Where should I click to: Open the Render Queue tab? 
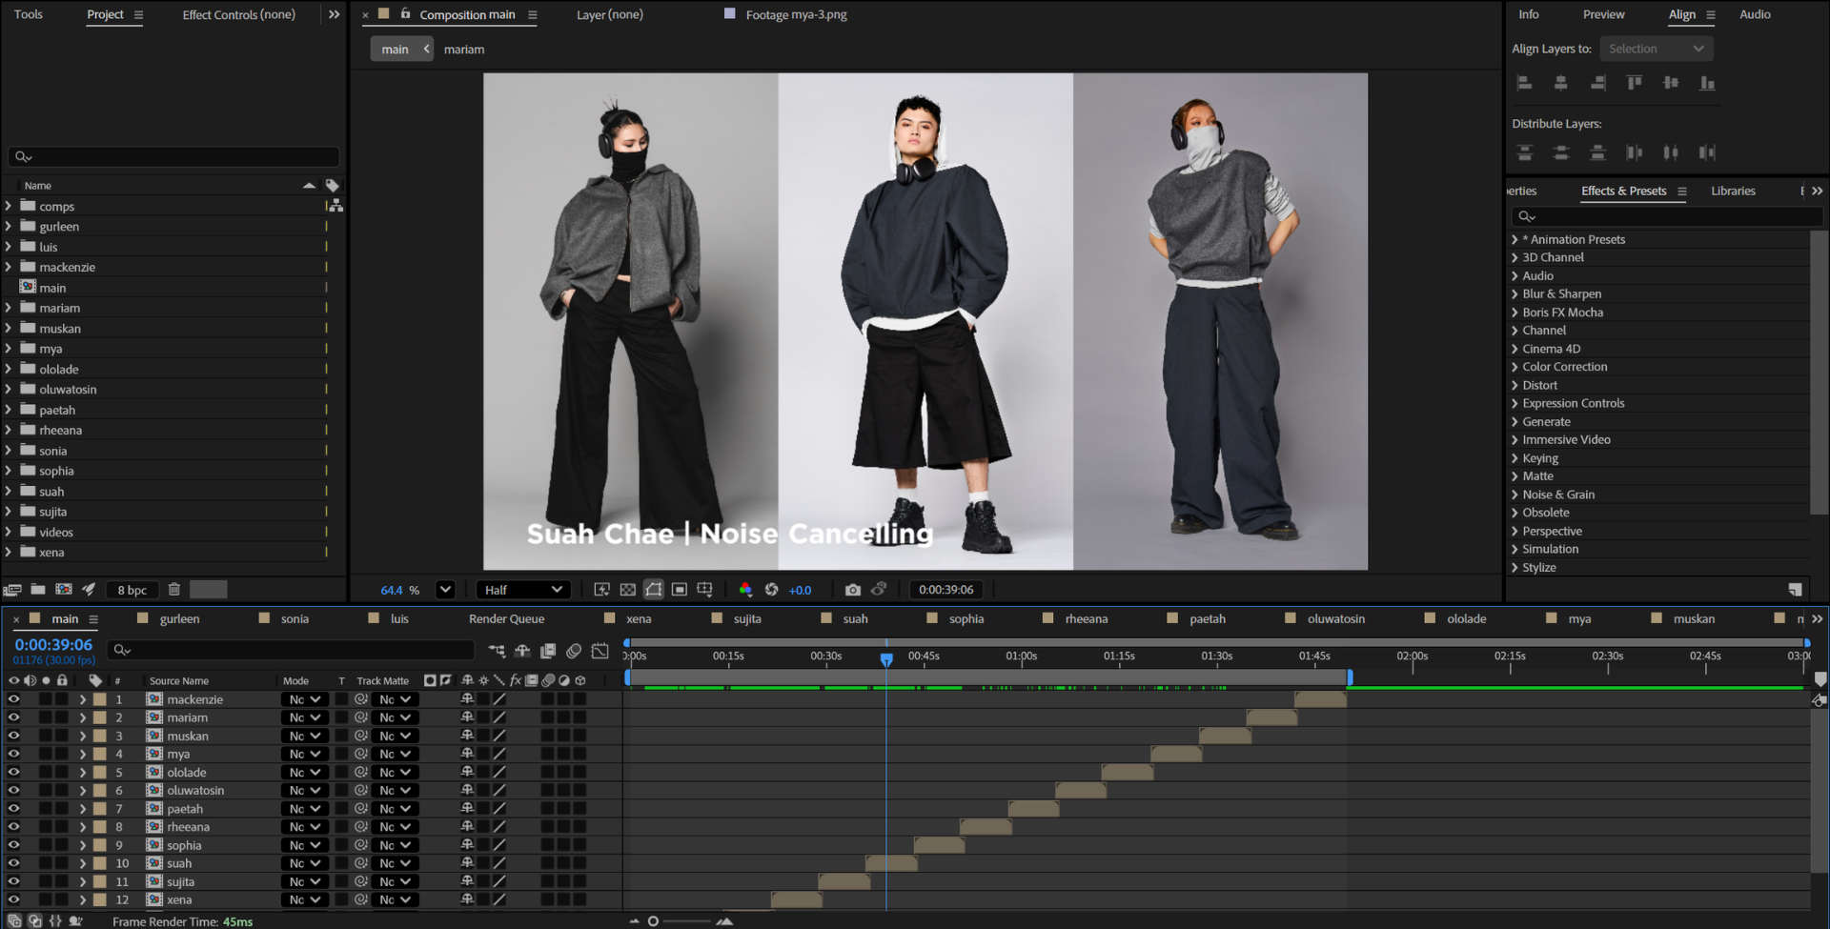coord(506,618)
